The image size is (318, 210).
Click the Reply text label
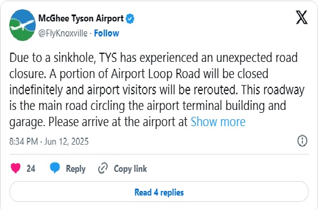(76, 169)
